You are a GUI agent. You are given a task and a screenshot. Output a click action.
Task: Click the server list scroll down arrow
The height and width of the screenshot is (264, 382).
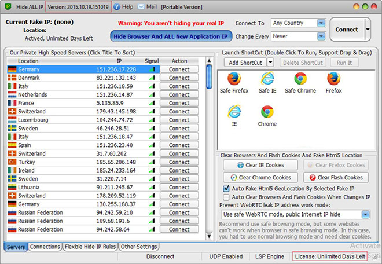pos(209,236)
